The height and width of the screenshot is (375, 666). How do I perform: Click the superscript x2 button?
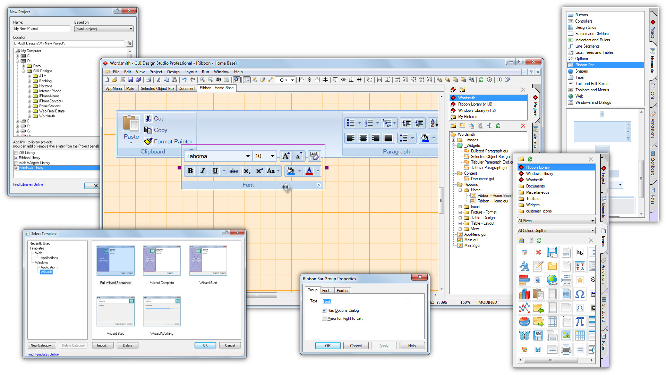pos(259,171)
